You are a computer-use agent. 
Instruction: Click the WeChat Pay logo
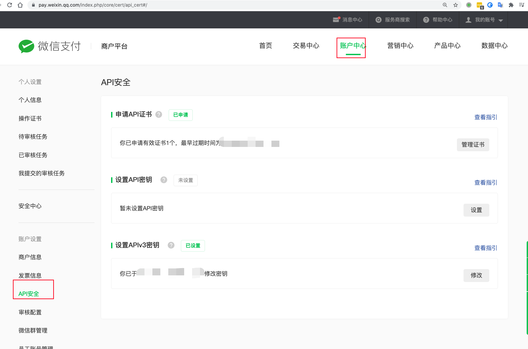(x=50, y=46)
